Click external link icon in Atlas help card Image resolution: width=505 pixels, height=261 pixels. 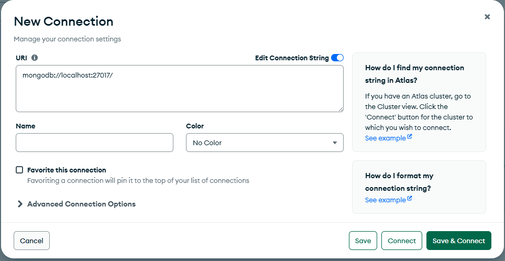pos(410,137)
